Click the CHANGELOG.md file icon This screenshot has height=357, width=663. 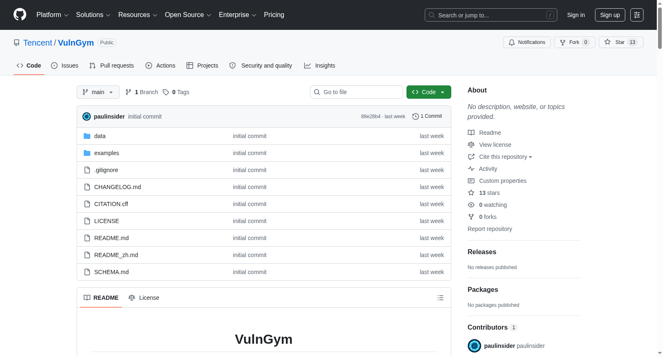(87, 187)
